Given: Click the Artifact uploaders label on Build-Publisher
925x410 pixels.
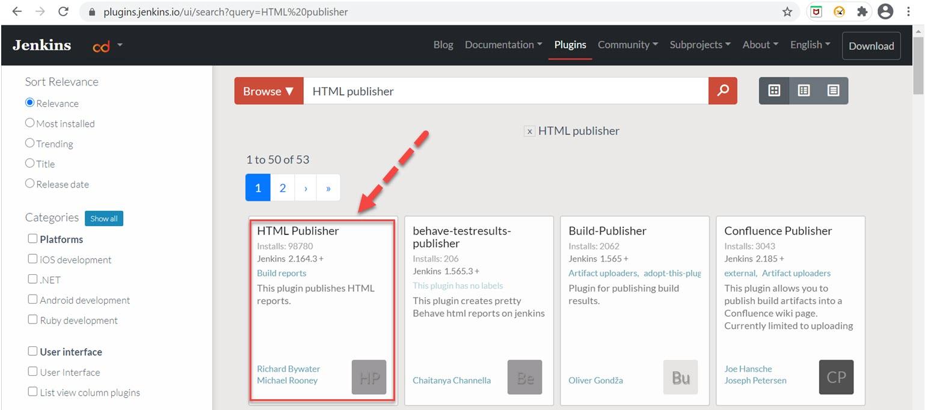Looking at the screenshot, I should (603, 273).
